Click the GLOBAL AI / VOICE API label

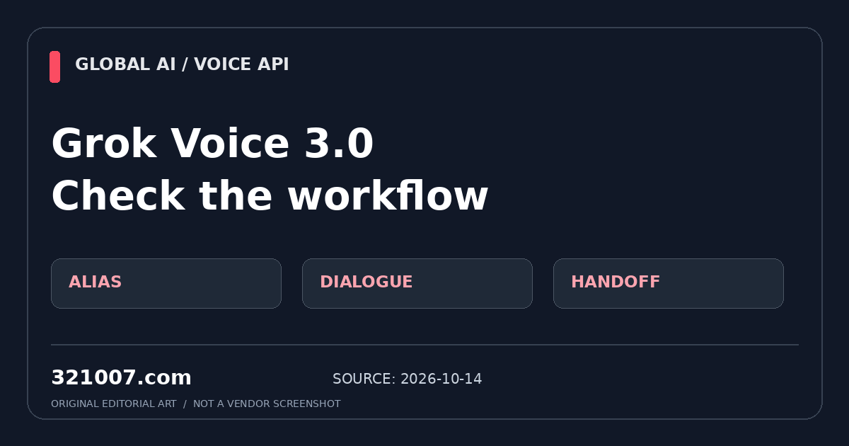pos(182,64)
